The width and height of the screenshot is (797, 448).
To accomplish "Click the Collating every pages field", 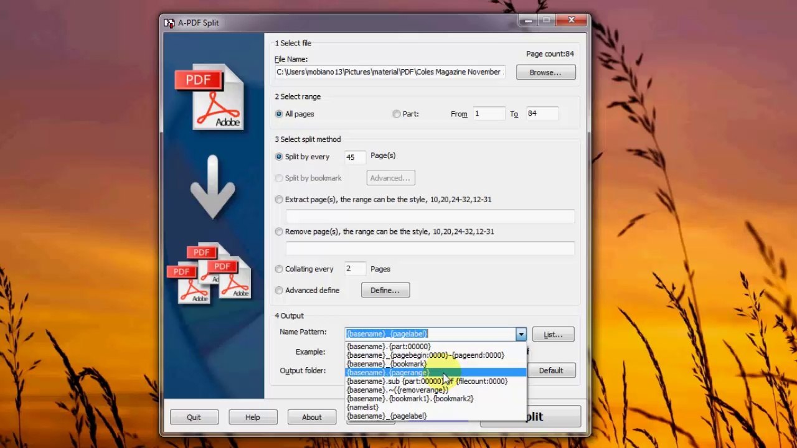I will tap(355, 269).
